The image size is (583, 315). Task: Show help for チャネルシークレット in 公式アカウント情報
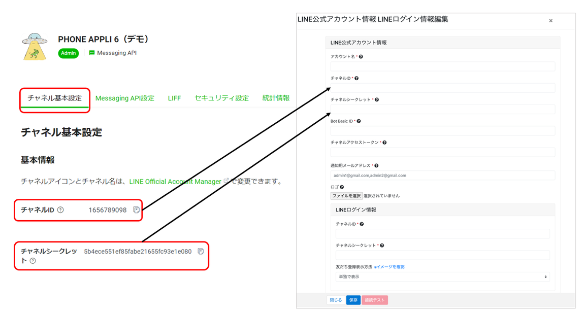377,99
